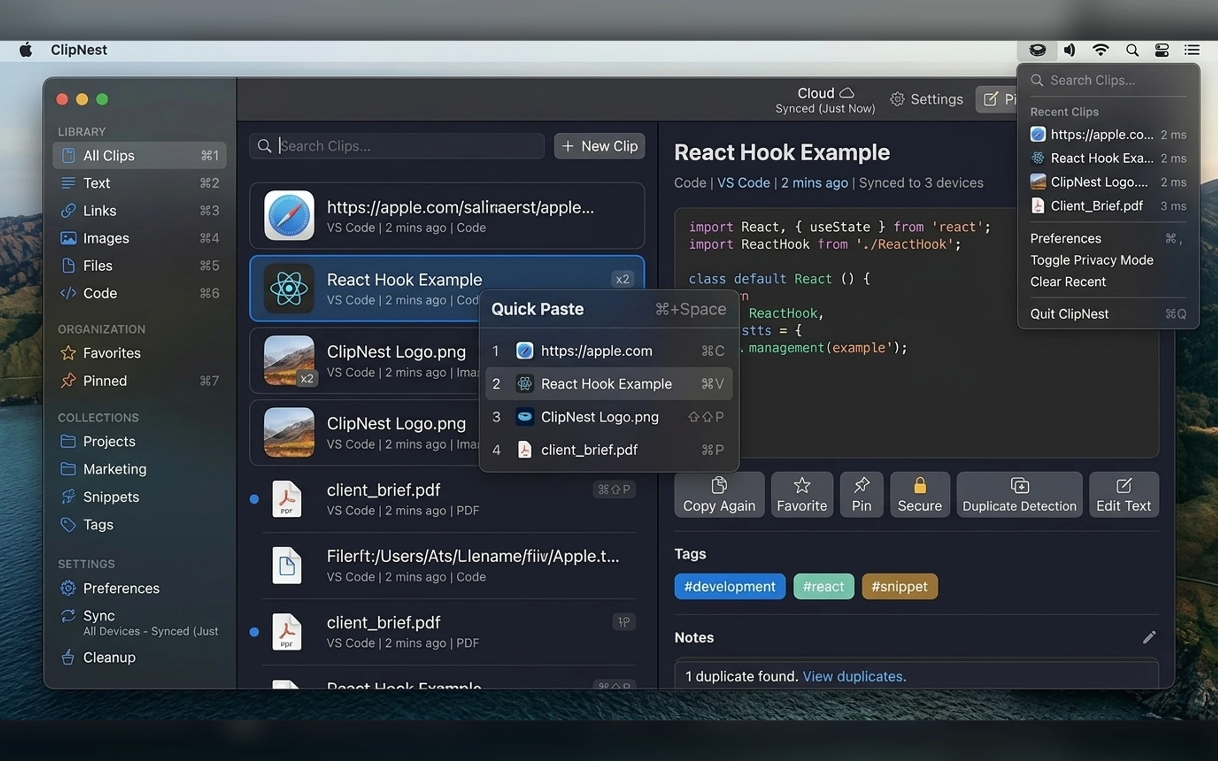The width and height of the screenshot is (1218, 761).
Task: Click the #snippet tag
Action: point(899,586)
